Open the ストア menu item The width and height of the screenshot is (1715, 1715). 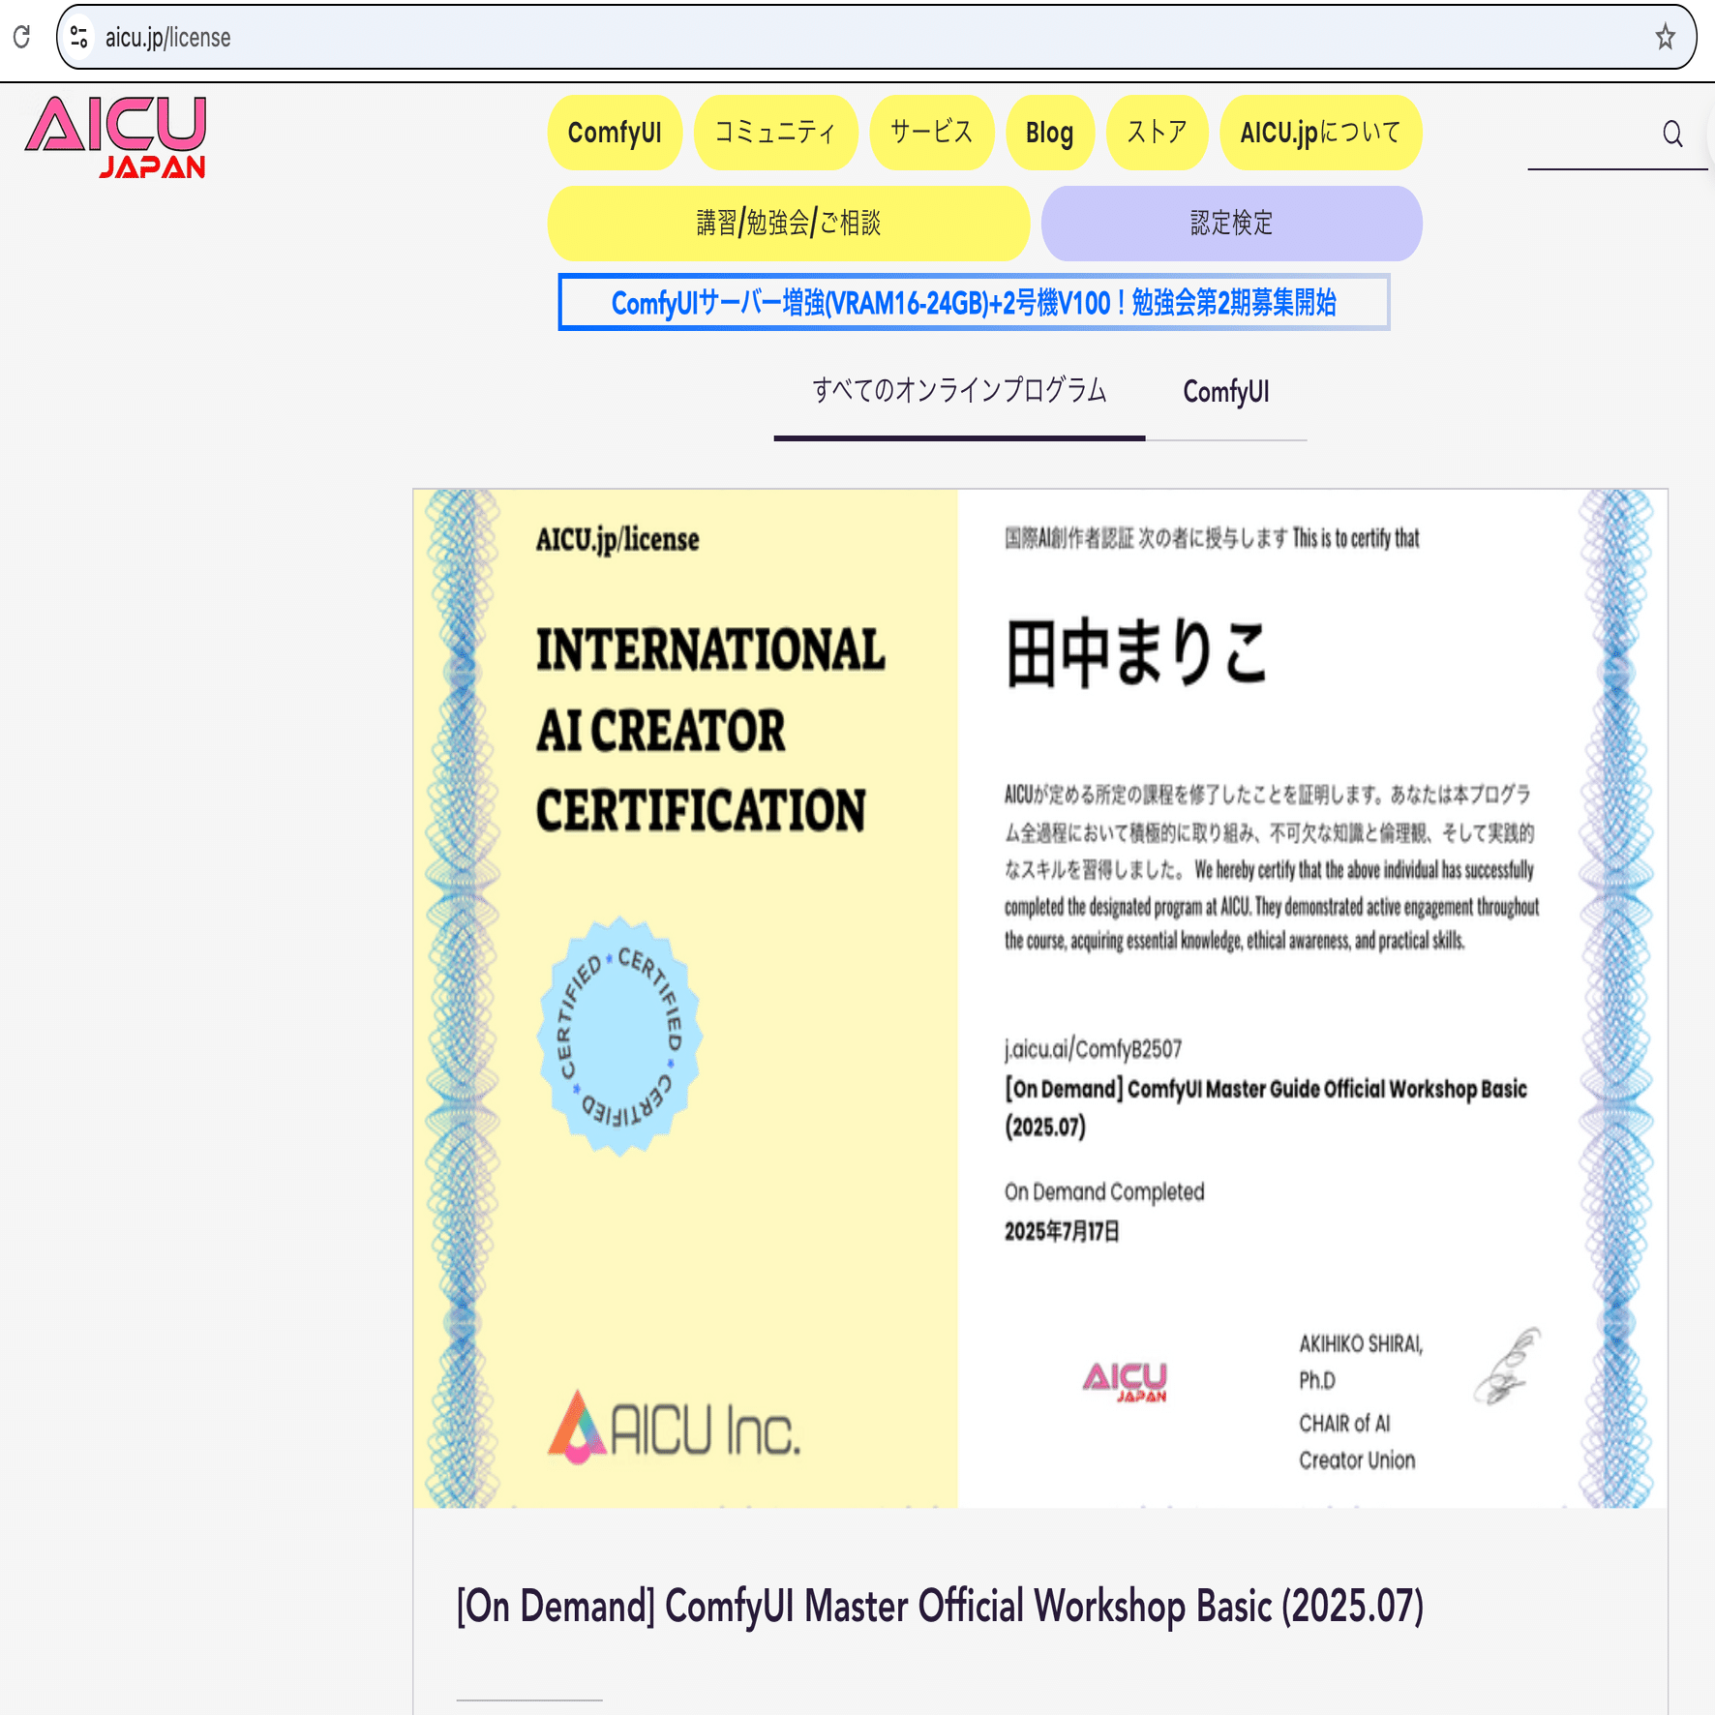(1158, 133)
